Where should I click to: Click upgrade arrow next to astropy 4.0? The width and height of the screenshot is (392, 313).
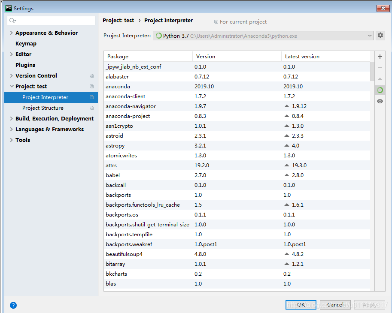(287, 145)
